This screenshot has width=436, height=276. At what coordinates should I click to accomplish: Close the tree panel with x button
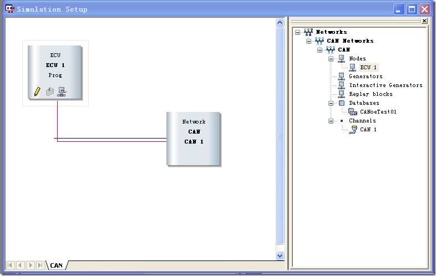point(424,21)
